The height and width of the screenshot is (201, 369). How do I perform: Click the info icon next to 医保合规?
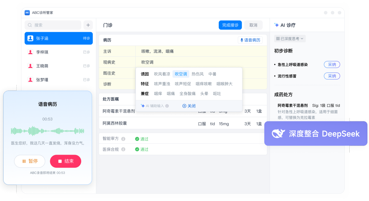pos(123,149)
